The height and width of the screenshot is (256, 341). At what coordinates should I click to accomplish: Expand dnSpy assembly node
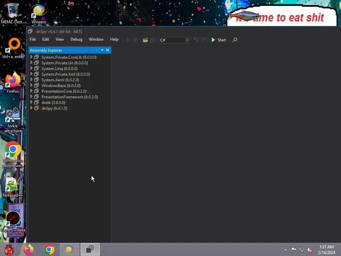click(x=31, y=108)
